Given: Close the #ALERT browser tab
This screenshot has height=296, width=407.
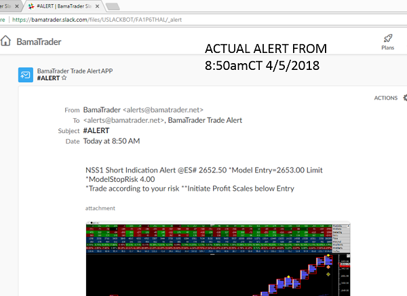Looking at the screenshot, I should pos(97,6).
